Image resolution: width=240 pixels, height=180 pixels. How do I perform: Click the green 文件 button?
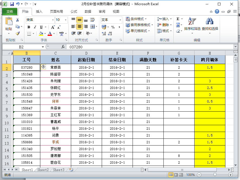click(x=10, y=12)
